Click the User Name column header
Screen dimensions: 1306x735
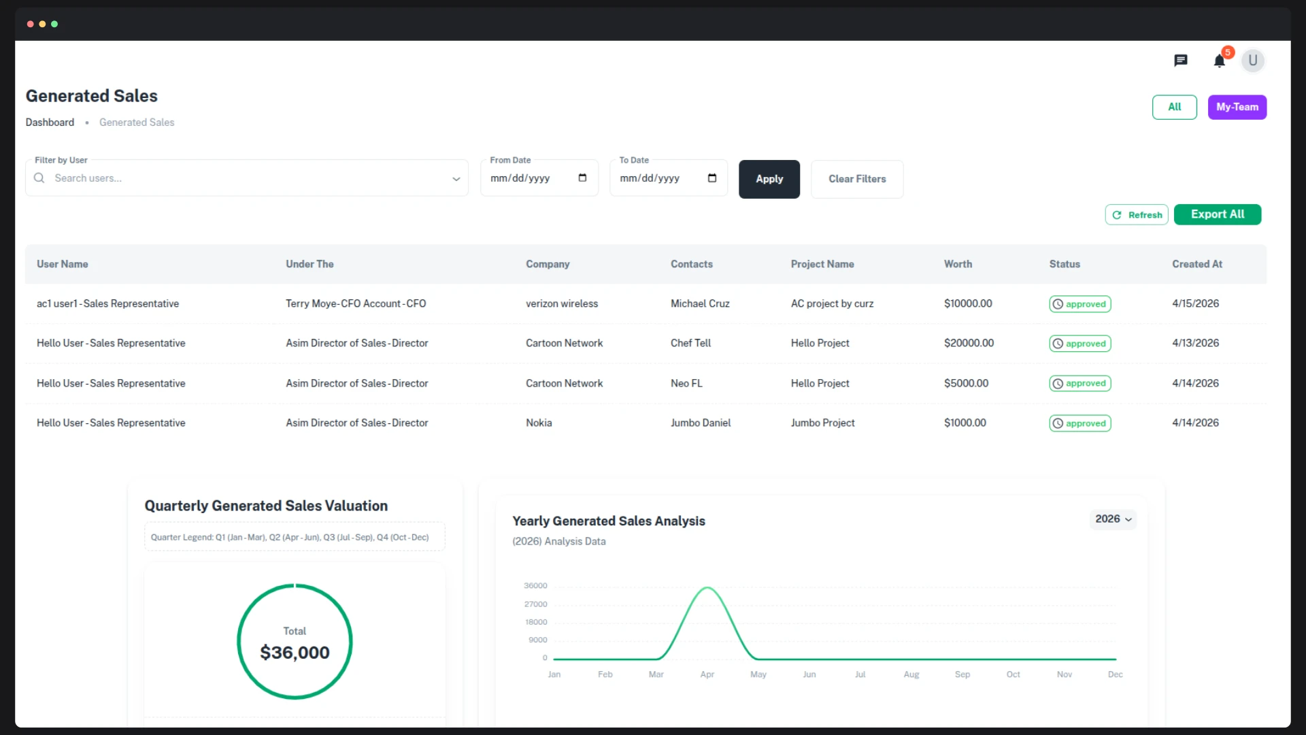63,264
